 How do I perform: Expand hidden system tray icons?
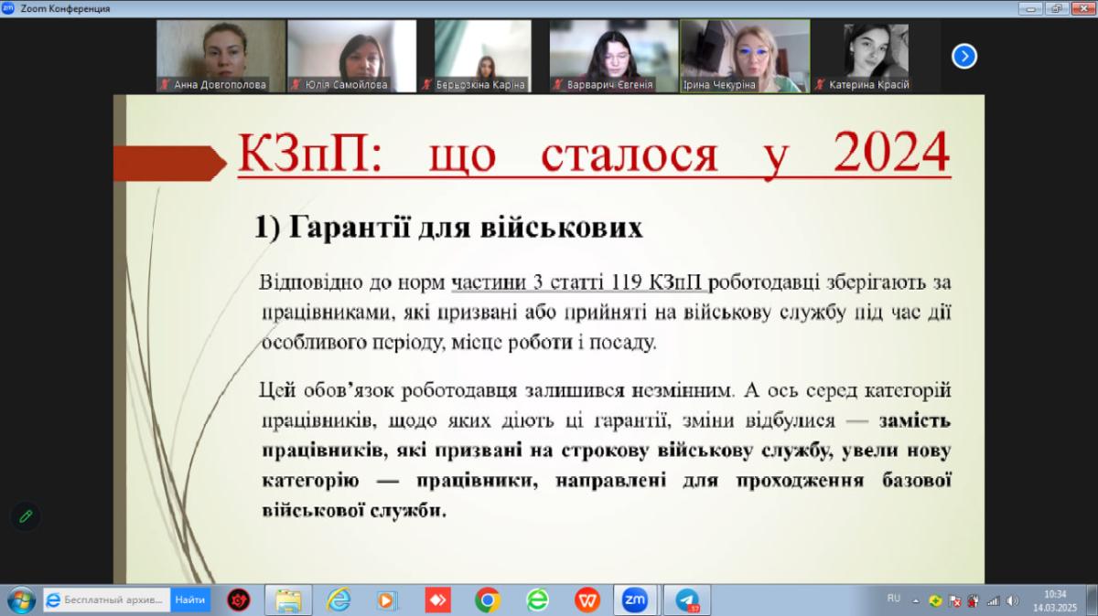[x=916, y=600]
